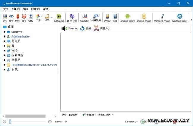Select the Android tablet preset
The image size is (193, 126).
[x=127, y=18]
